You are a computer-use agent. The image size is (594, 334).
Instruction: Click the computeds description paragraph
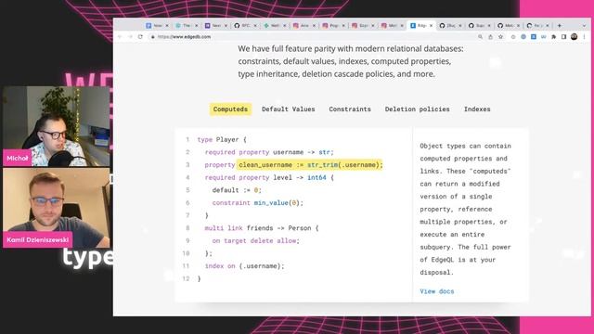tap(466, 209)
